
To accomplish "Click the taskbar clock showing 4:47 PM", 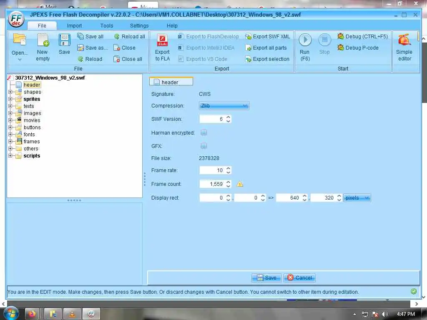I will pyautogui.click(x=406, y=314).
